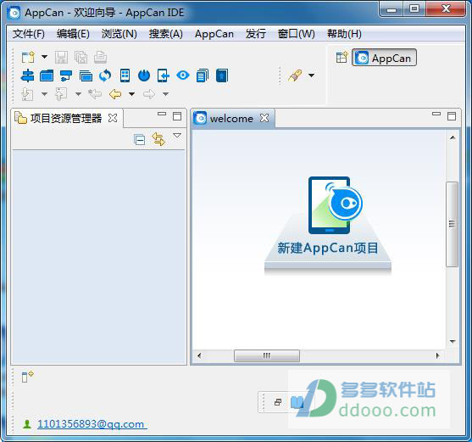Click the tablet AppCan project thumbnail
Image resolution: width=472 pixels, height=442 pixels.
(336, 205)
